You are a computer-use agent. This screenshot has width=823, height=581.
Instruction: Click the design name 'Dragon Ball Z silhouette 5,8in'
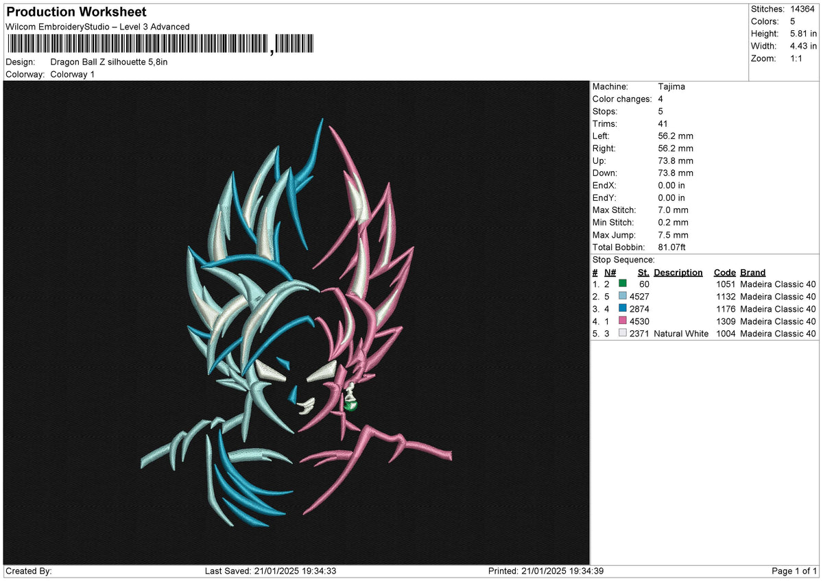[x=109, y=62]
